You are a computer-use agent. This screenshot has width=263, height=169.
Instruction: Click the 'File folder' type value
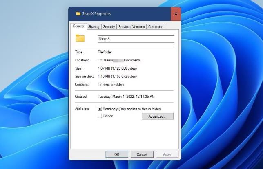105,52
